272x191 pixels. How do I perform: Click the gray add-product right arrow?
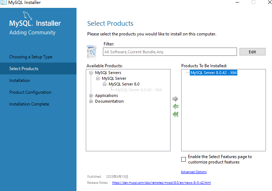point(175,99)
